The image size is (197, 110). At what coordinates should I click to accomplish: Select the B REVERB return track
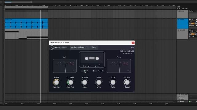[x=183, y=97]
